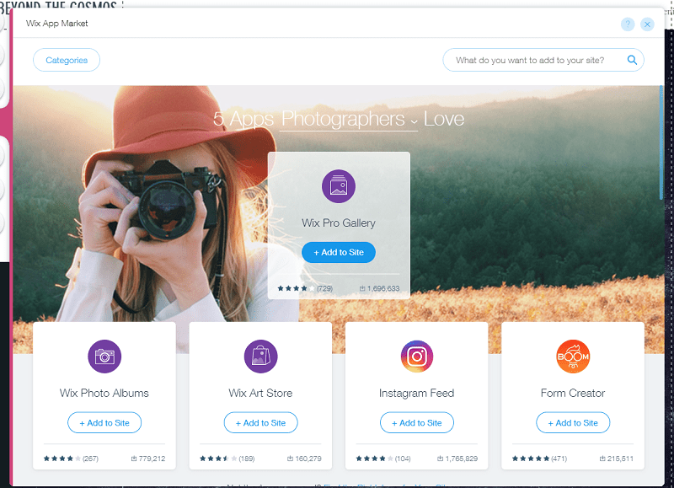Open the Categories menu button
674x488 pixels.
click(67, 60)
